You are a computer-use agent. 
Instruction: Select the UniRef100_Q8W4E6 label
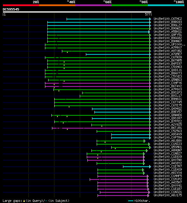[x=168, y=115]
